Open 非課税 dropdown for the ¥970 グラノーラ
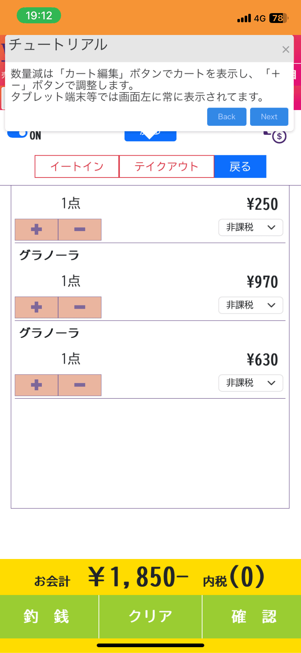 (x=250, y=305)
